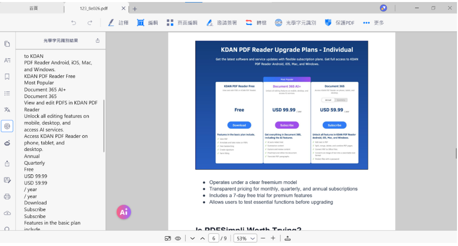Open 邀請簽署 signature request
The image size is (458, 246).
pos(222,23)
